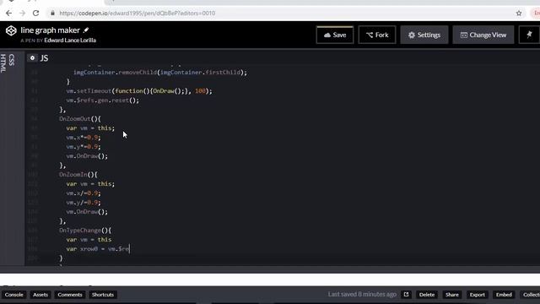Click the browser address bar URL
The height and width of the screenshot is (304, 540).
click(137, 14)
